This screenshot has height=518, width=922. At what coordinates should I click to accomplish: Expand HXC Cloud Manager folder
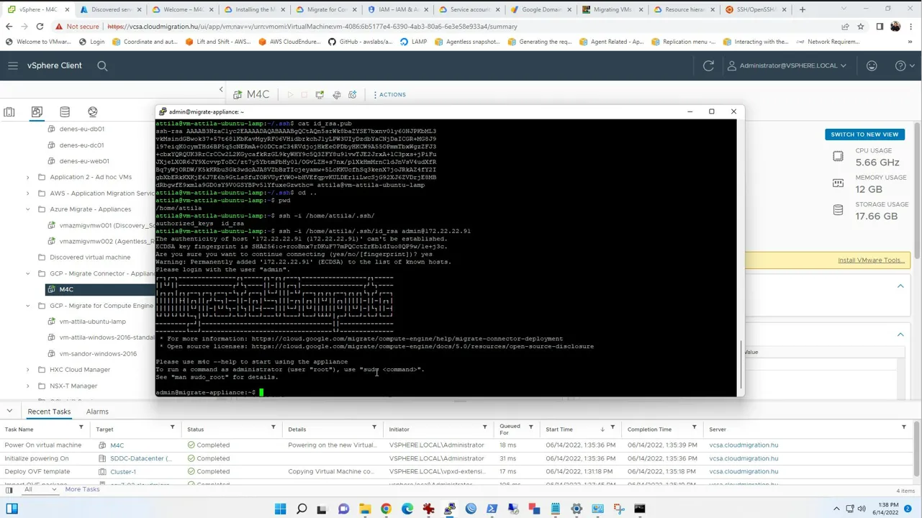[x=28, y=370]
